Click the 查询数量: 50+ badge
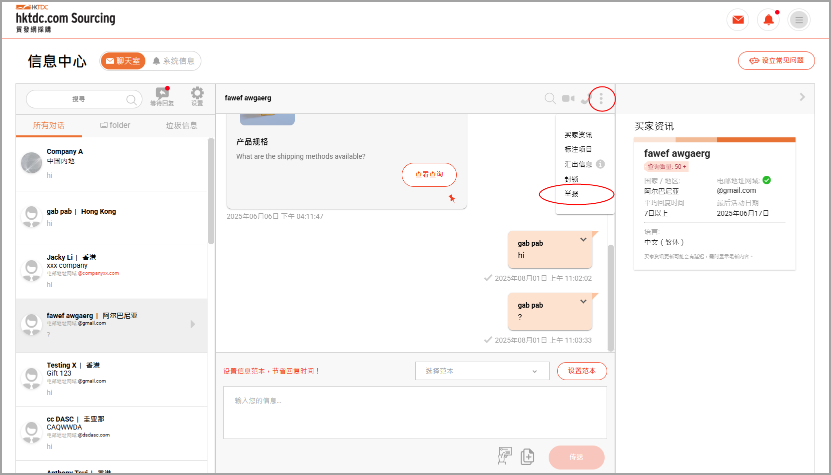This screenshot has width=831, height=475. pyautogui.click(x=666, y=167)
